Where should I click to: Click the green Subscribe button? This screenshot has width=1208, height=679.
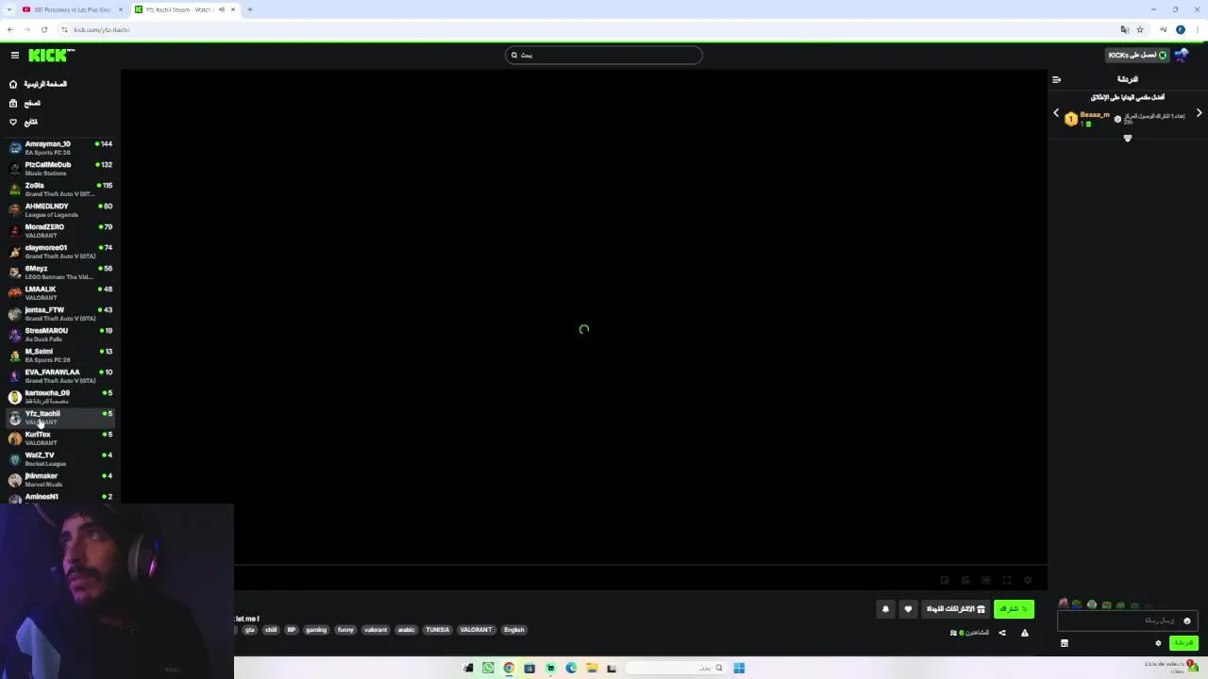click(x=1014, y=609)
